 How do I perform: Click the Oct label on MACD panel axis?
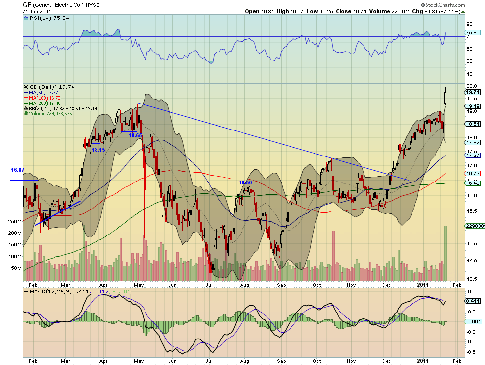317,361
